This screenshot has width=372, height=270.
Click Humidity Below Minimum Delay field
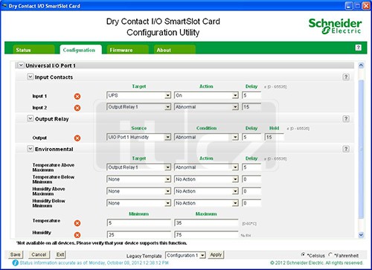tap(251, 203)
